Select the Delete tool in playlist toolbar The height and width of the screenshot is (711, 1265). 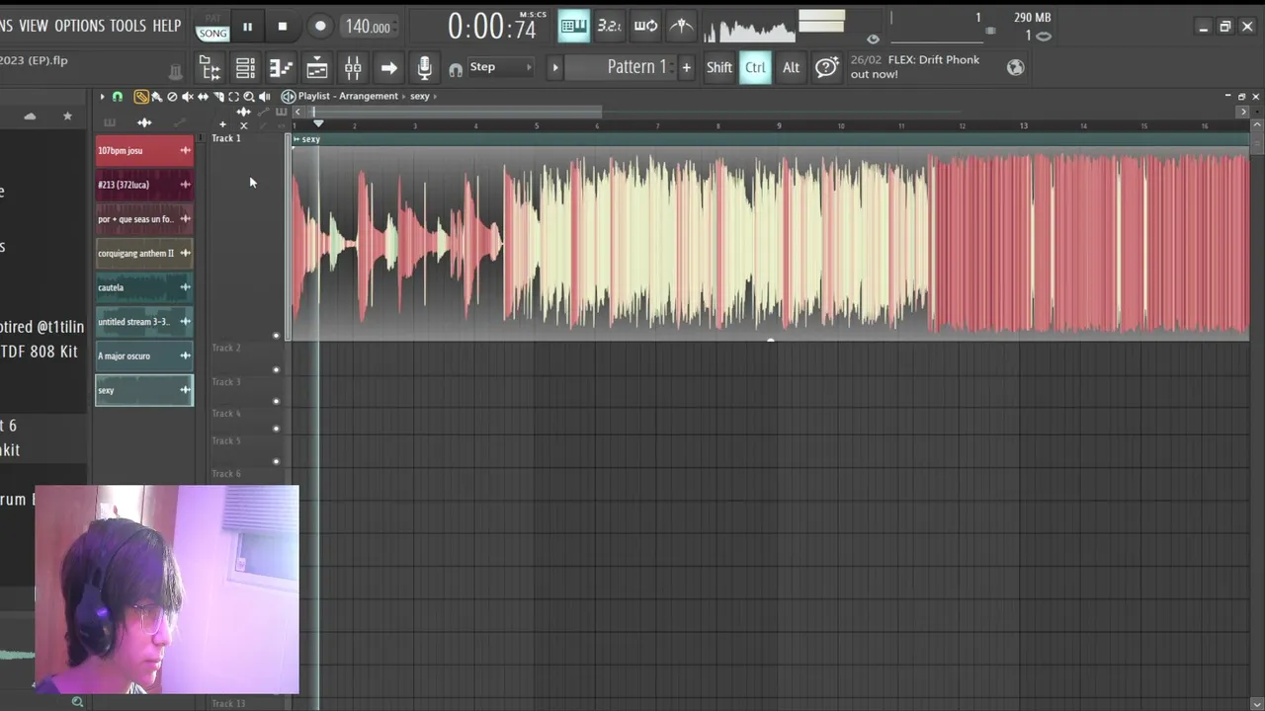pos(172,97)
